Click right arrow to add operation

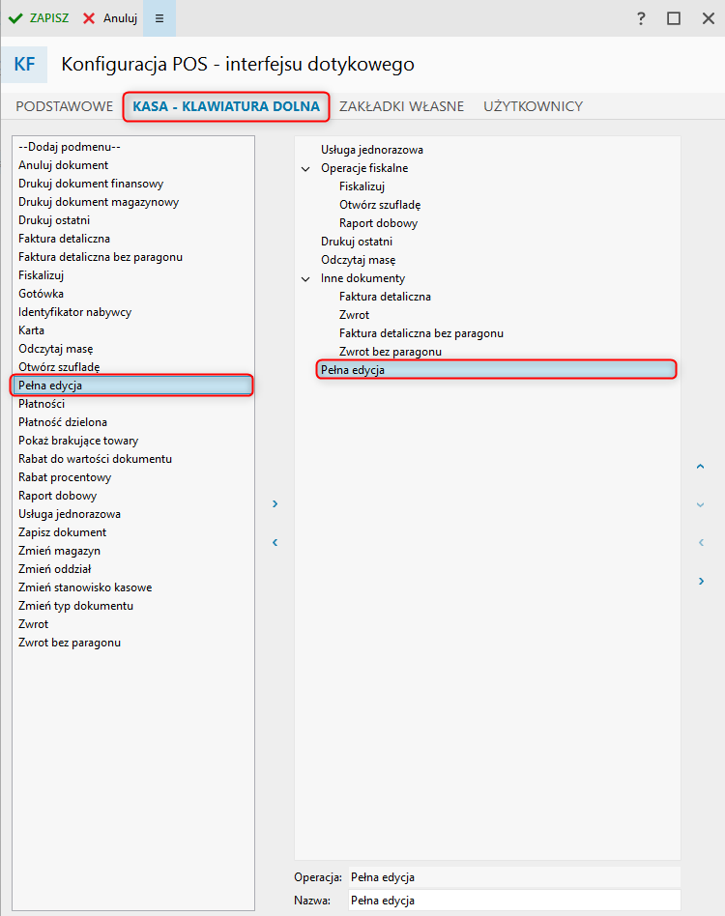point(275,503)
